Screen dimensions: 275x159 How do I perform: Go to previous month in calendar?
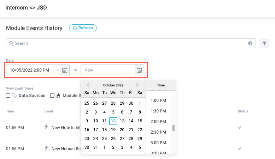88,85
